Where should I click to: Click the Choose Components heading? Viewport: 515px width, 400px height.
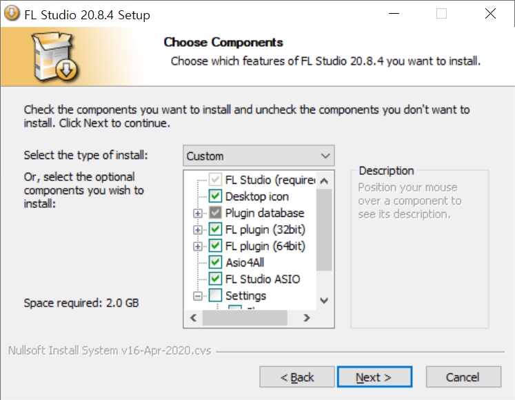tap(223, 42)
